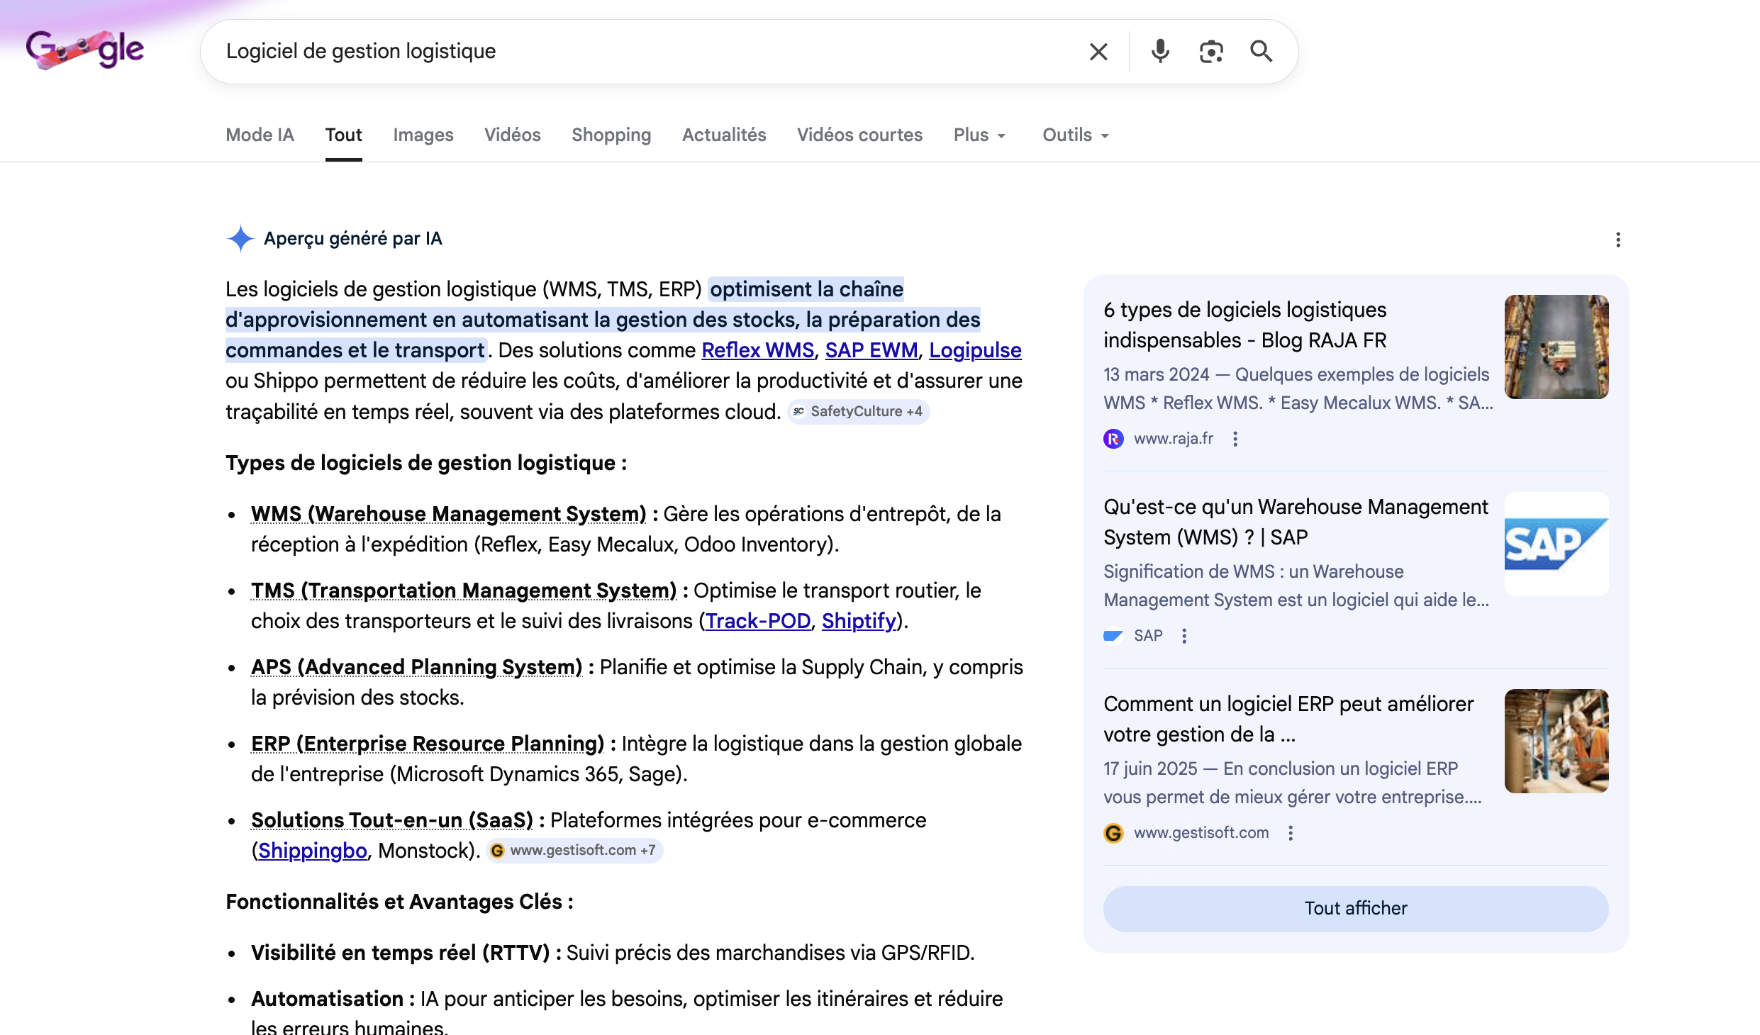Open AI overview three-dot options menu
This screenshot has width=1760, height=1035.
pyautogui.click(x=1617, y=240)
